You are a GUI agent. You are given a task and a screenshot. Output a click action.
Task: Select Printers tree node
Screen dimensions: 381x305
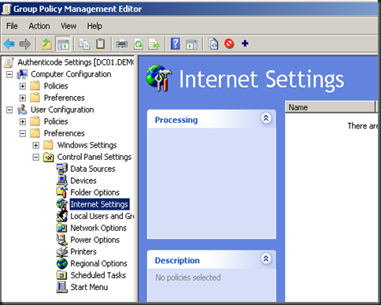[83, 251]
